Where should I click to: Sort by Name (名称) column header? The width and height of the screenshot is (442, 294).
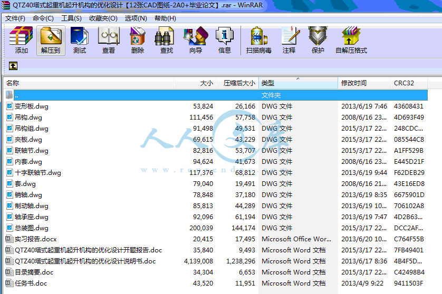pos(89,83)
